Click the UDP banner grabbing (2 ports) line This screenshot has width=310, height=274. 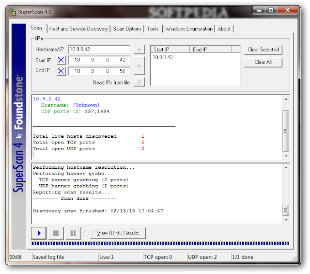coord(84,186)
